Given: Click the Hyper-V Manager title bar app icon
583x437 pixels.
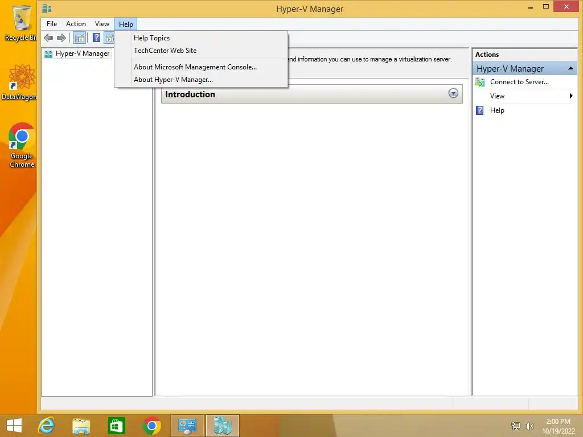Looking at the screenshot, I should [x=47, y=8].
